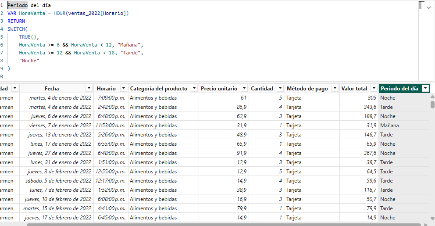Image resolution: width=435 pixels, height=226 pixels.
Task: Open the Precio unitario filter dropdown
Action: click(244, 88)
